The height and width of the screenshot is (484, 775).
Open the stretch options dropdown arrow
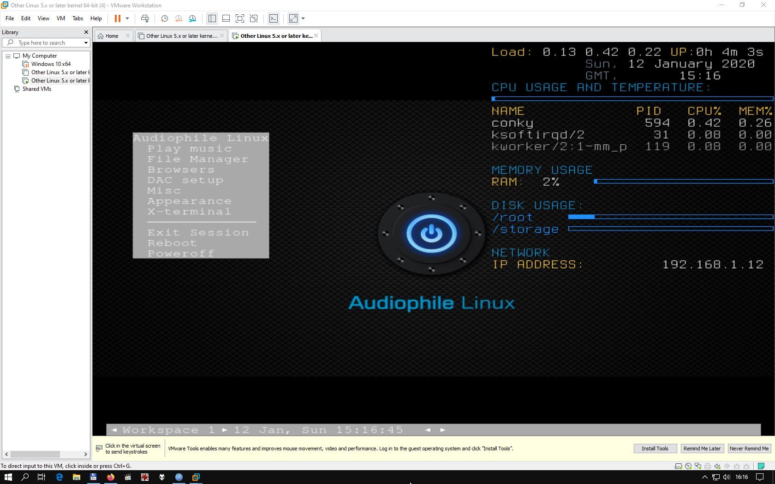coord(303,18)
